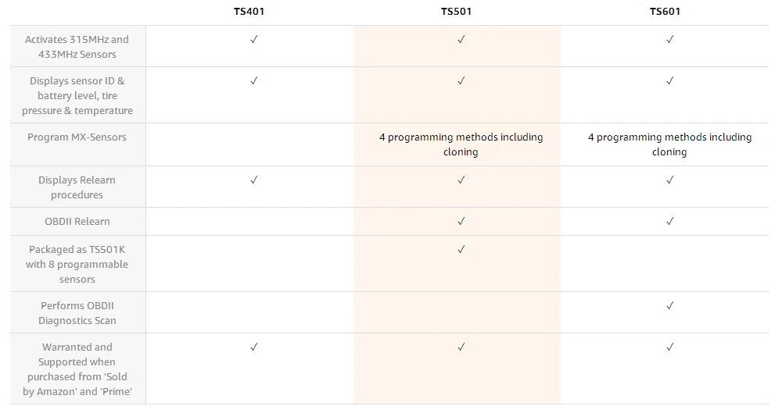Click TS501 checkmark for Packaged as TS501K
This screenshot has width=782, height=406.
[x=461, y=250]
